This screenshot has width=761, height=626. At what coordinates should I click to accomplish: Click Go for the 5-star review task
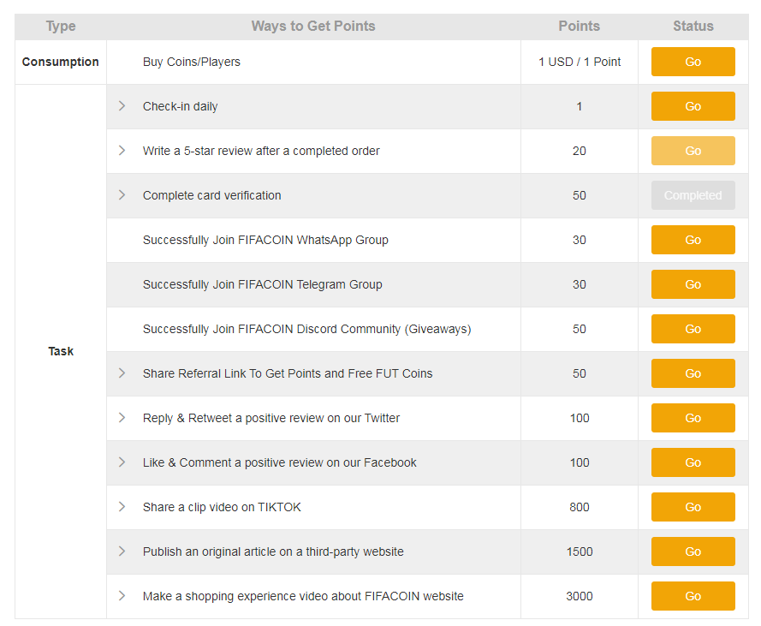(693, 151)
